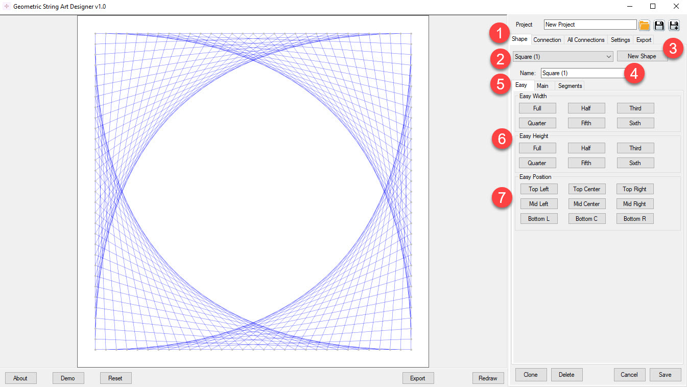Click the bottom Export button
The image size is (687, 387).
point(418,378)
